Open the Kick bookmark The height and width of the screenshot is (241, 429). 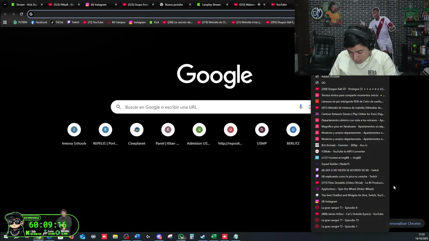click(154, 22)
